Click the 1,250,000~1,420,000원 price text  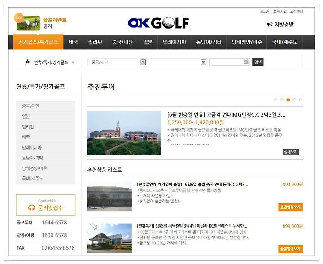pos(196,123)
